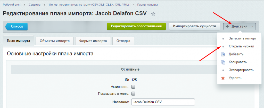Screen dimensions: 264x108
Task: Add page to favorites with star icon
Action: tap(153, 14)
